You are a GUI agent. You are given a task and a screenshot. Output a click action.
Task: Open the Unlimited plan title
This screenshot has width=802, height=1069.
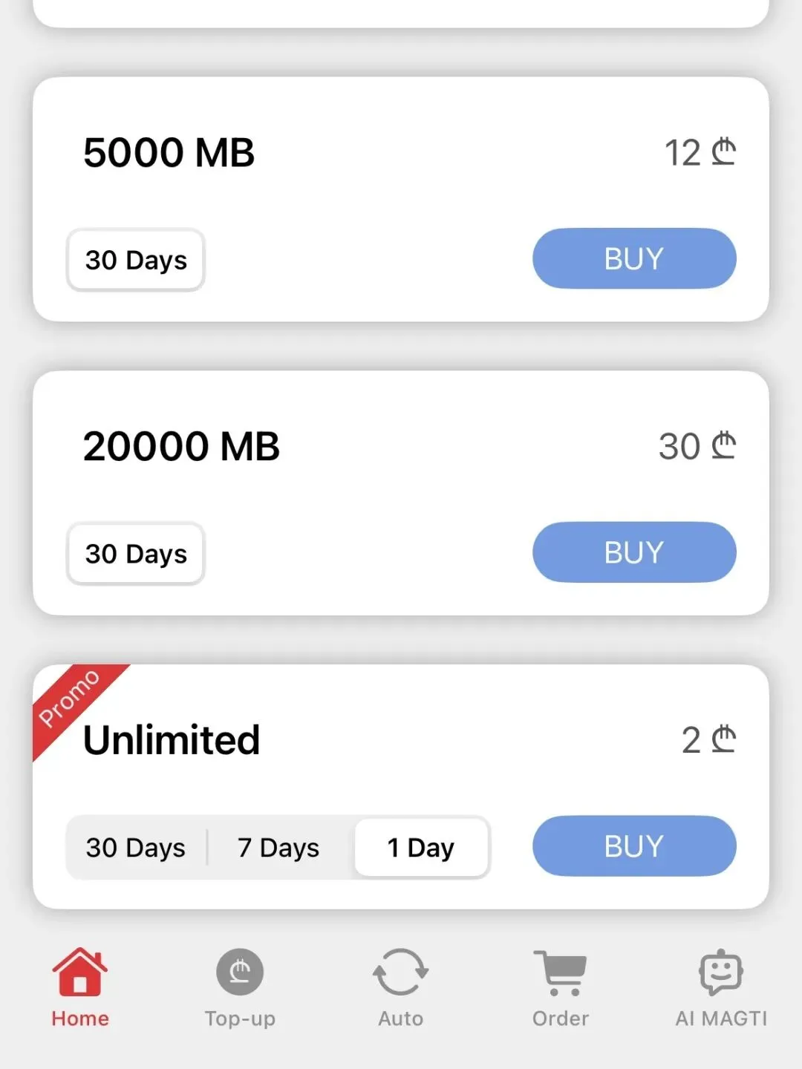point(172,739)
